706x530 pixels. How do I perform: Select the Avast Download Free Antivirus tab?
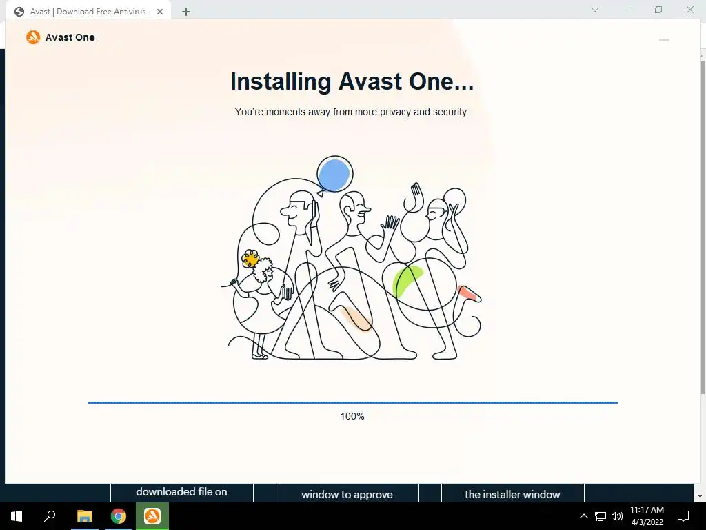(88, 12)
